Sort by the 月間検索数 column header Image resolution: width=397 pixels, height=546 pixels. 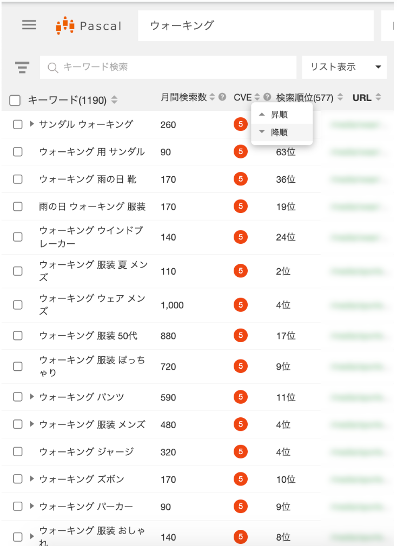click(x=185, y=98)
